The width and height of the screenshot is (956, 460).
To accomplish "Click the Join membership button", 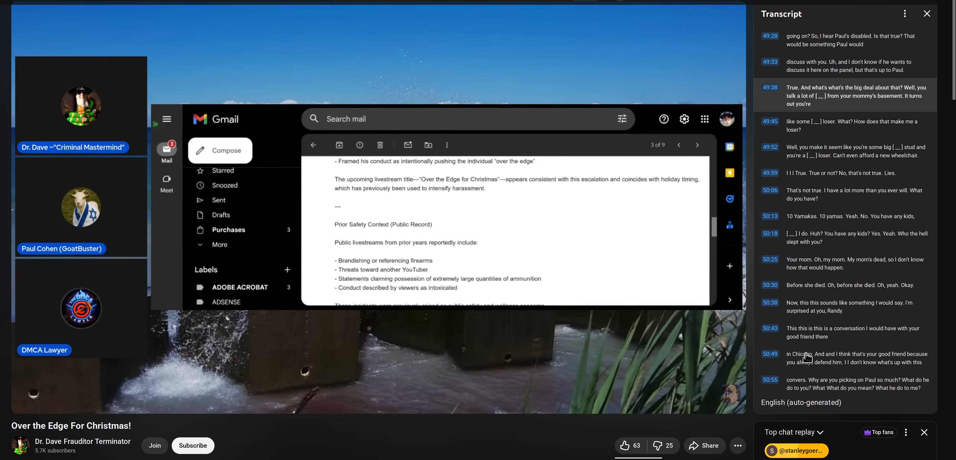I will 154,445.
